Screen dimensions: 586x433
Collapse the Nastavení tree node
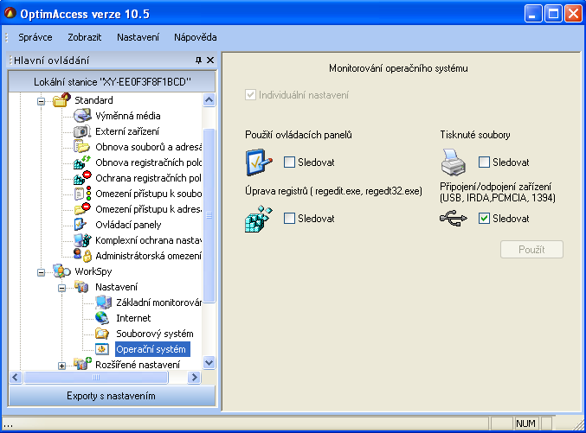click(62, 288)
